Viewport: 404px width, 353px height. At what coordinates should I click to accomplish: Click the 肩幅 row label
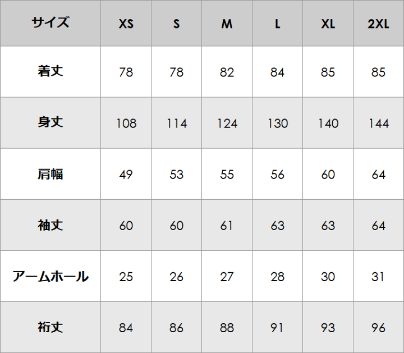point(50,174)
